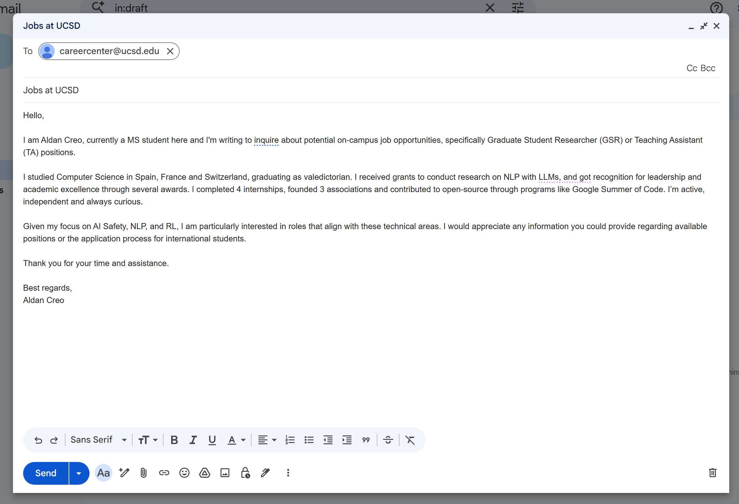Open Help me write with the sparkle pencil icon

click(x=124, y=473)
